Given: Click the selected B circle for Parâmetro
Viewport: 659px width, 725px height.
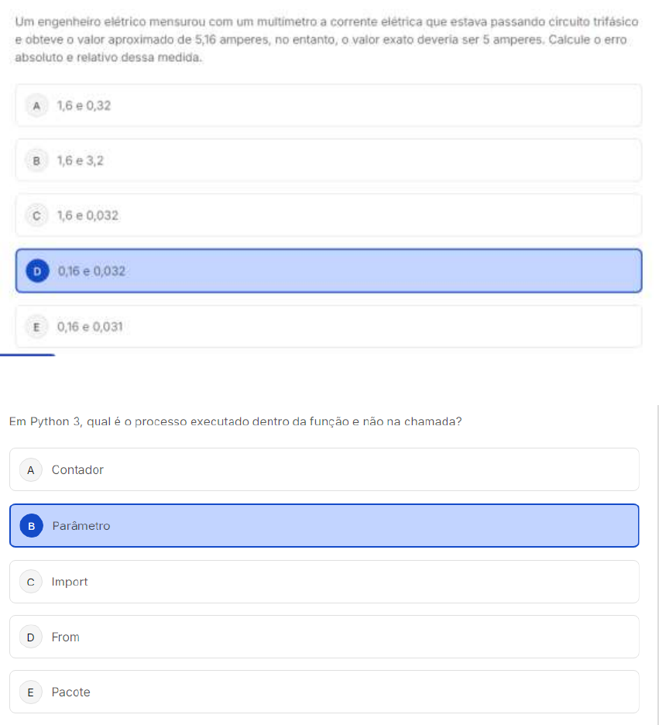Looking at the screenshot, I should pos(32,526).
